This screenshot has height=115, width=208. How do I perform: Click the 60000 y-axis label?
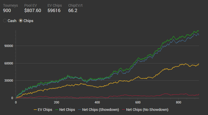point(9,63)
